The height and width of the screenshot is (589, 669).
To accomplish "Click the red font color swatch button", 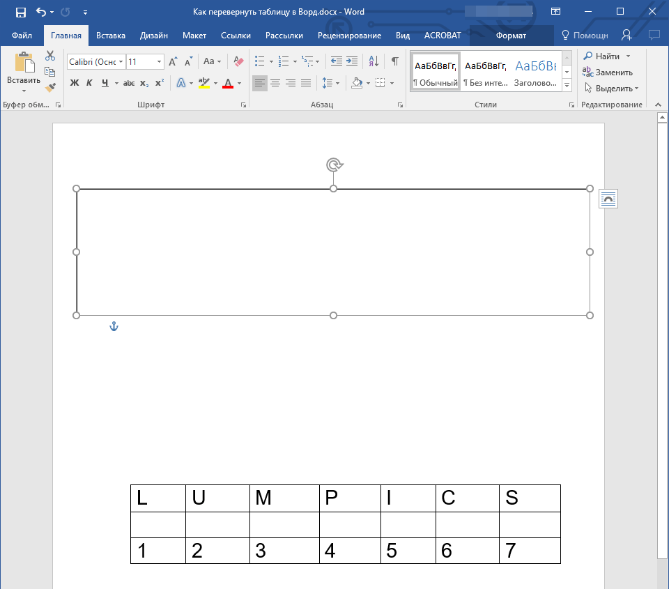I will click(227, 83).
